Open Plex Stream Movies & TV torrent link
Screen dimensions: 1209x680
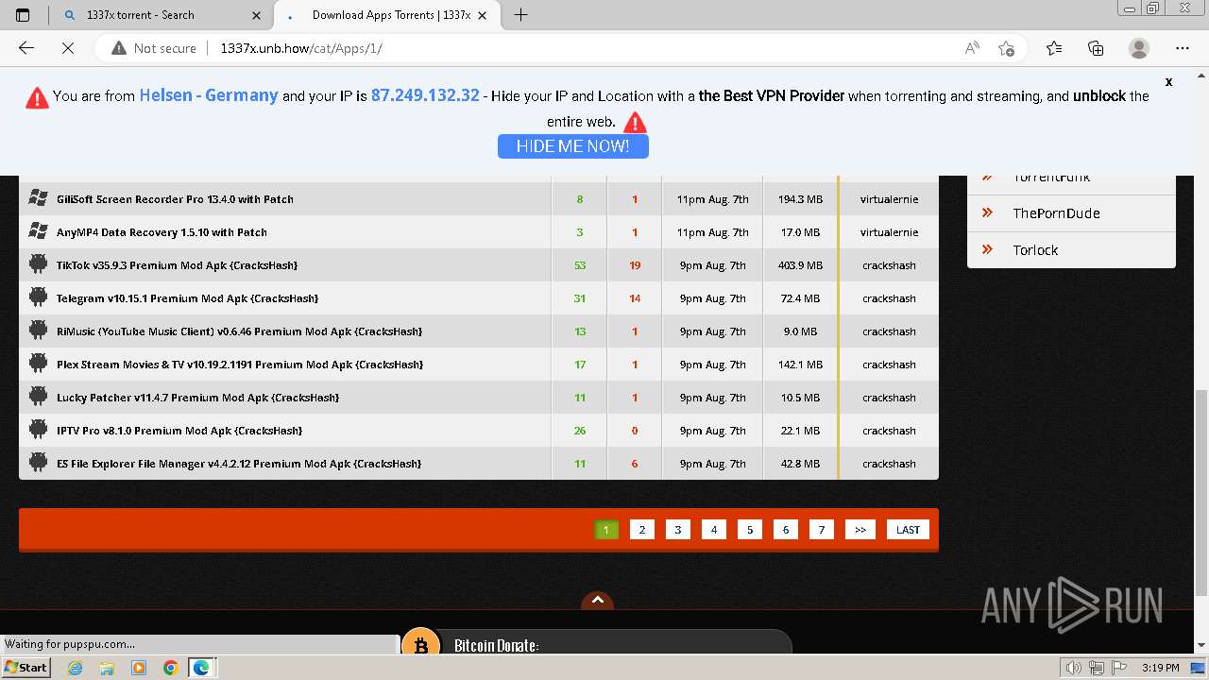click(240, 365)
